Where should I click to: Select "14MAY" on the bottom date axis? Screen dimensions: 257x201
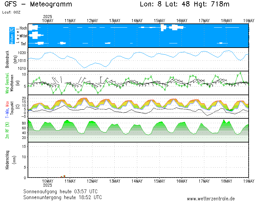click(x=137, y=181)
